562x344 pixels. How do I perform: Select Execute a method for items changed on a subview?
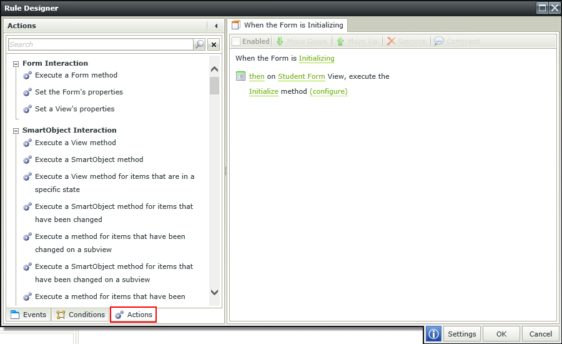tap(110, 243)
